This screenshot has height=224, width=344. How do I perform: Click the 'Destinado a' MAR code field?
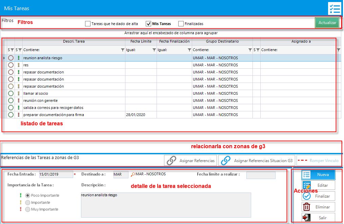coord(121,175)
